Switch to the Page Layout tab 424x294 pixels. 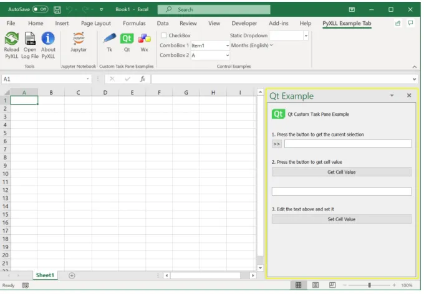[x=96, y=23]
